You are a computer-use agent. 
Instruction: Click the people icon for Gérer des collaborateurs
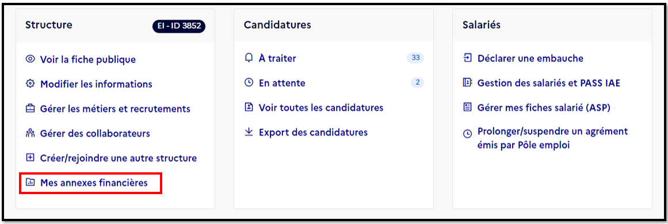pyautogui.click(x=30, y=133)
